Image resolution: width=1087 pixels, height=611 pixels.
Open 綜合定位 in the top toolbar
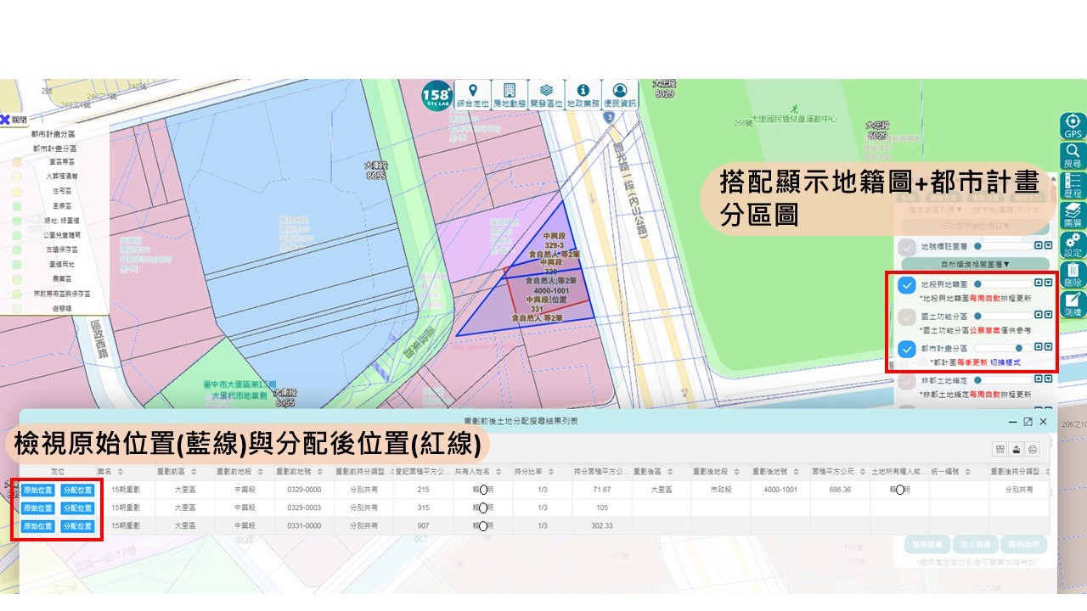473,94
